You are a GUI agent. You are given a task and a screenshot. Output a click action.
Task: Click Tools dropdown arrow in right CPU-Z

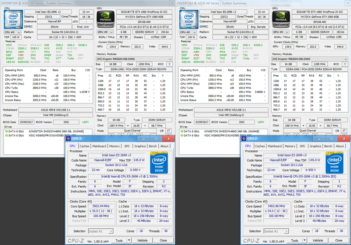(x=304, y=240)
